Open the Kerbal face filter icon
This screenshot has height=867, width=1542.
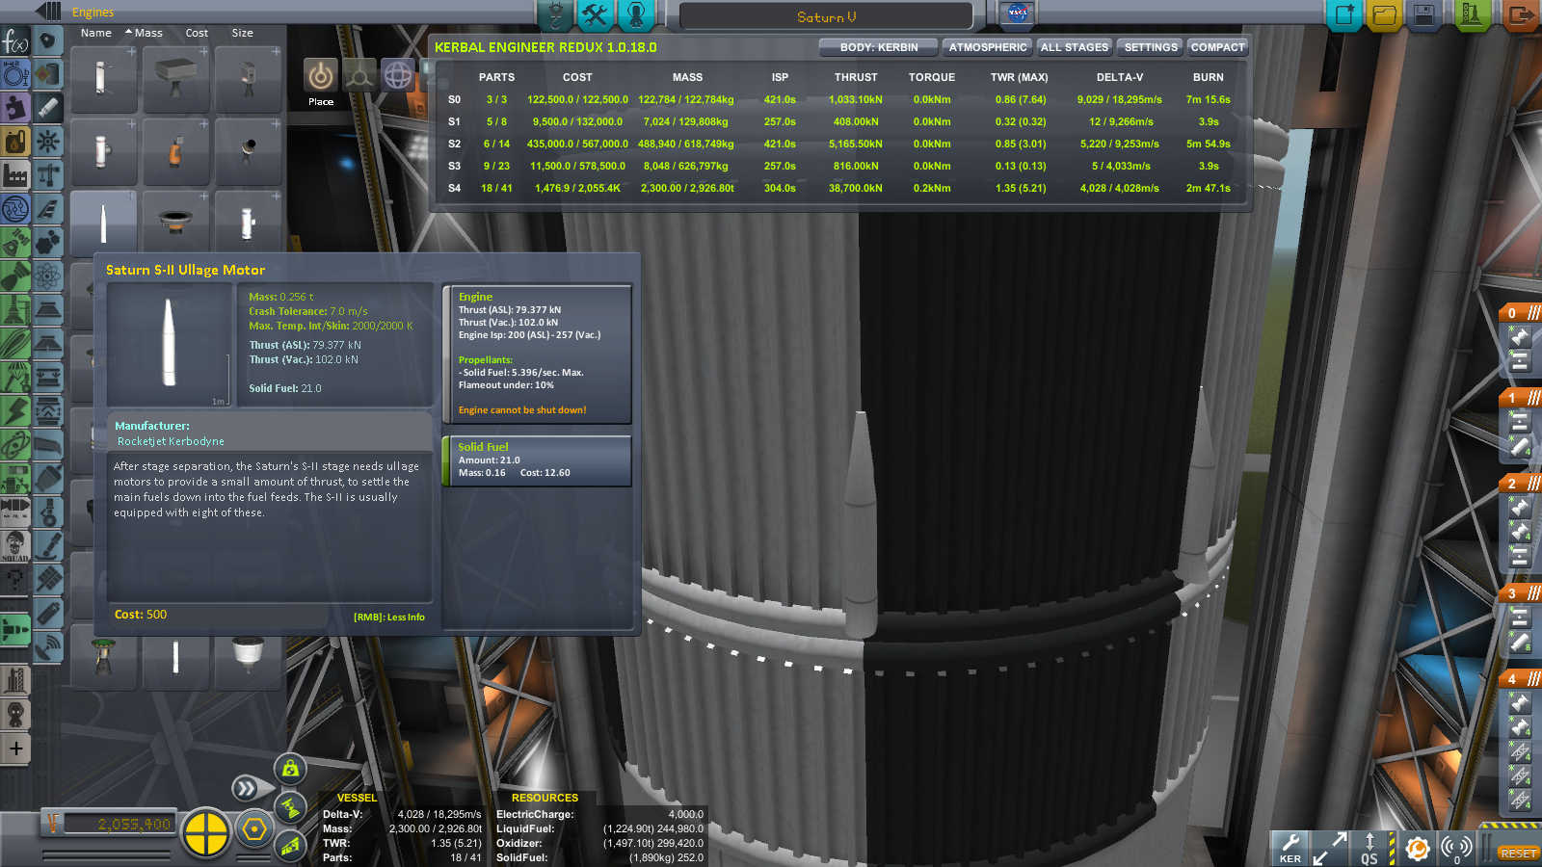point(15,714)
